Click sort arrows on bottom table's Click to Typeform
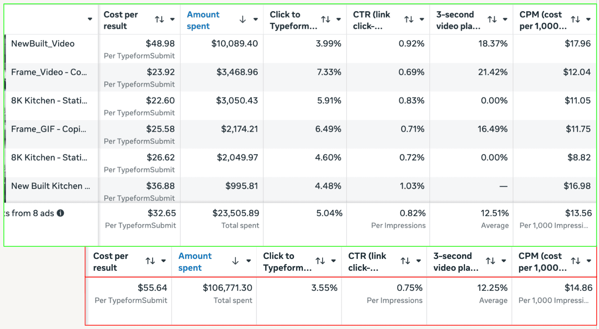Viewport: 599px width, 329px height. pos(320,261)
